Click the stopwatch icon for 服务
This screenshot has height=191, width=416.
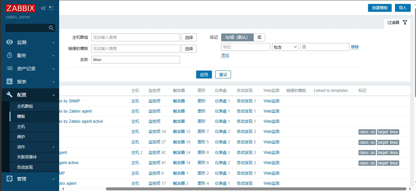[x=10, y=55]
